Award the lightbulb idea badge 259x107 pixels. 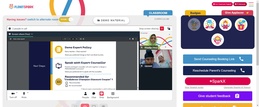click(241, 24)
